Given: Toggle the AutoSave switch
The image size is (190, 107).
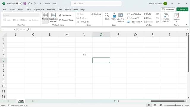Looking at the screenshot, I should (18, 4).
